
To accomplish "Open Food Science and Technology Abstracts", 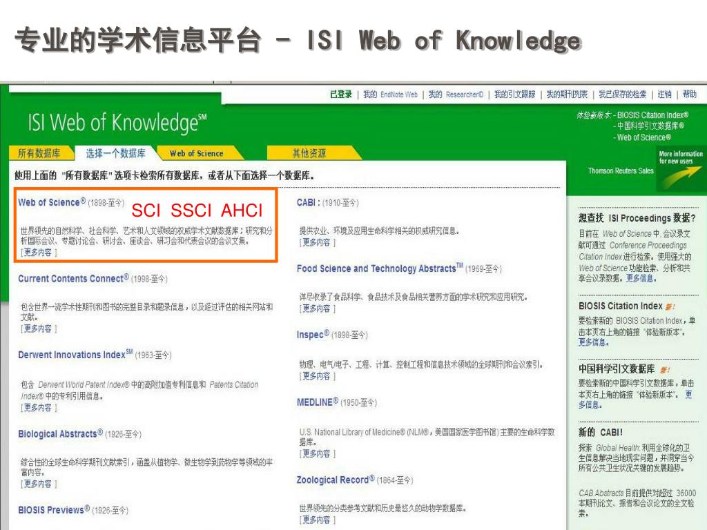I will 380,268.
